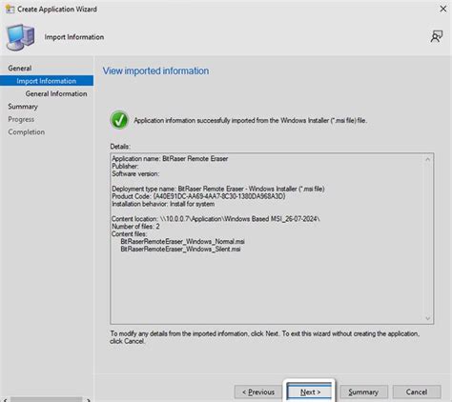Click inside the Details text box
The image size is (452, 402).
(272, 238)
